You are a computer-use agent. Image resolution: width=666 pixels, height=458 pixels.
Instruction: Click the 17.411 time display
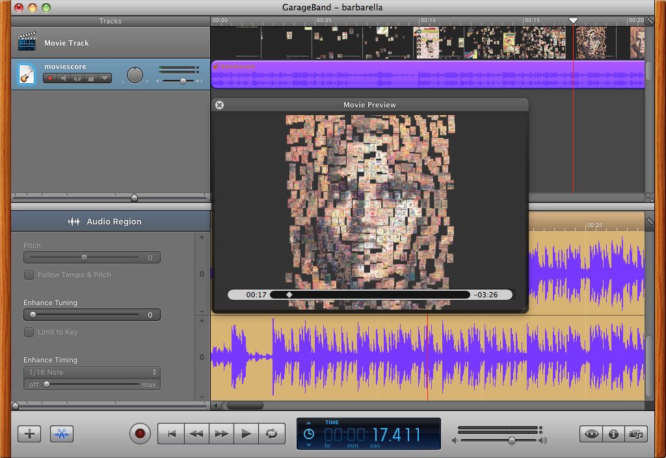396,435
